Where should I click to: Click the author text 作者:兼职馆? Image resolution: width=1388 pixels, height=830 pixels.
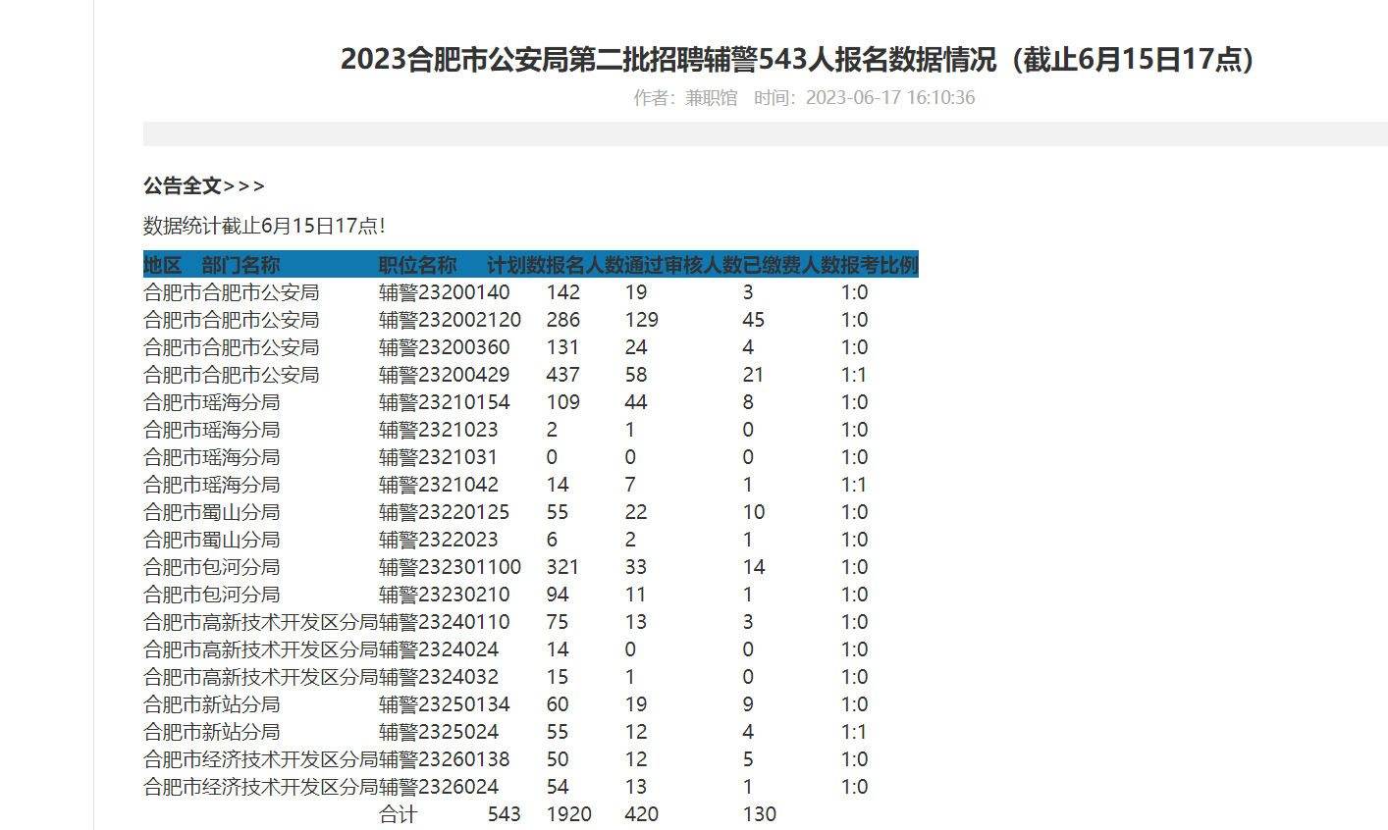coord(685,97)
